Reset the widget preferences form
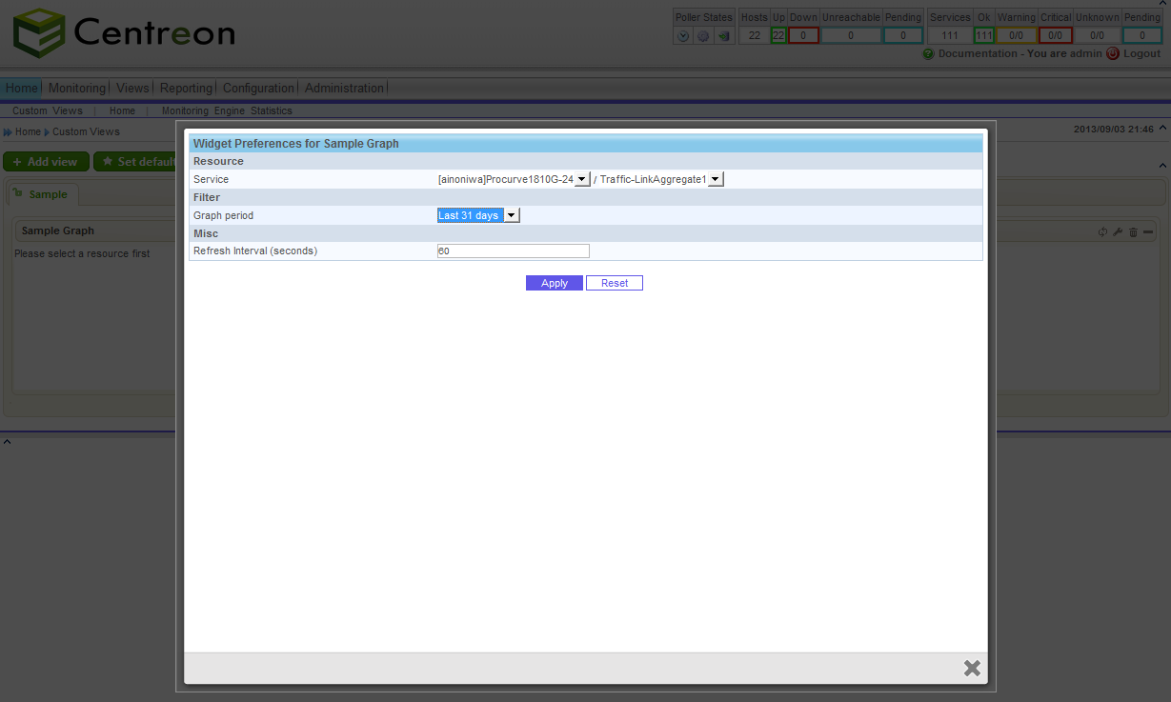Image resolution: width=1171 pixels, height=702 pixels. click(x=614, y=282)
